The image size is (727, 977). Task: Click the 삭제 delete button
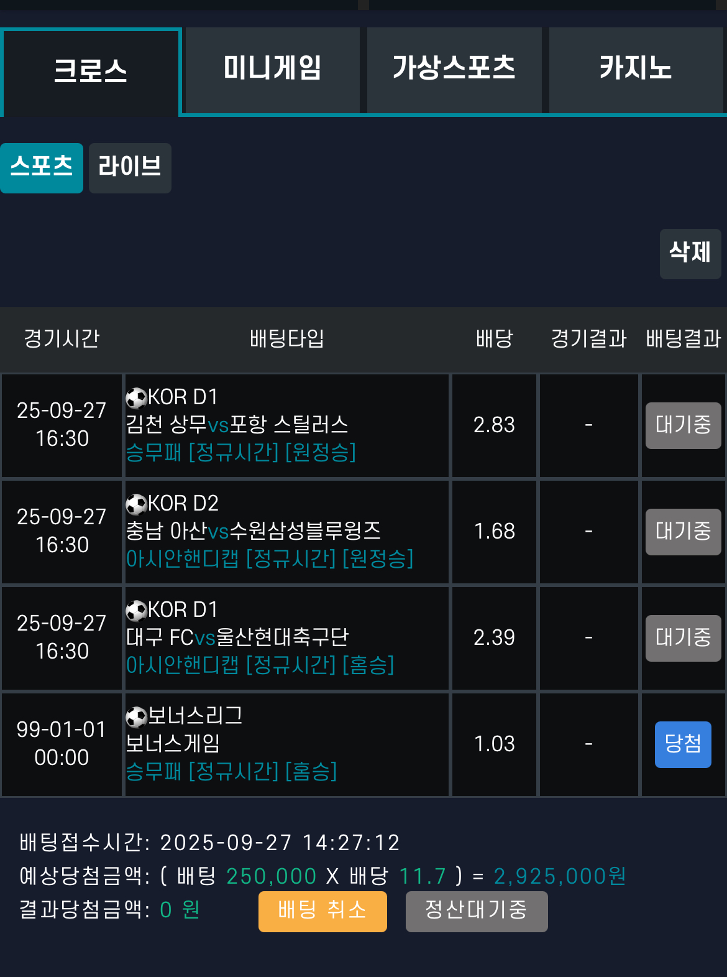[690, 254]
